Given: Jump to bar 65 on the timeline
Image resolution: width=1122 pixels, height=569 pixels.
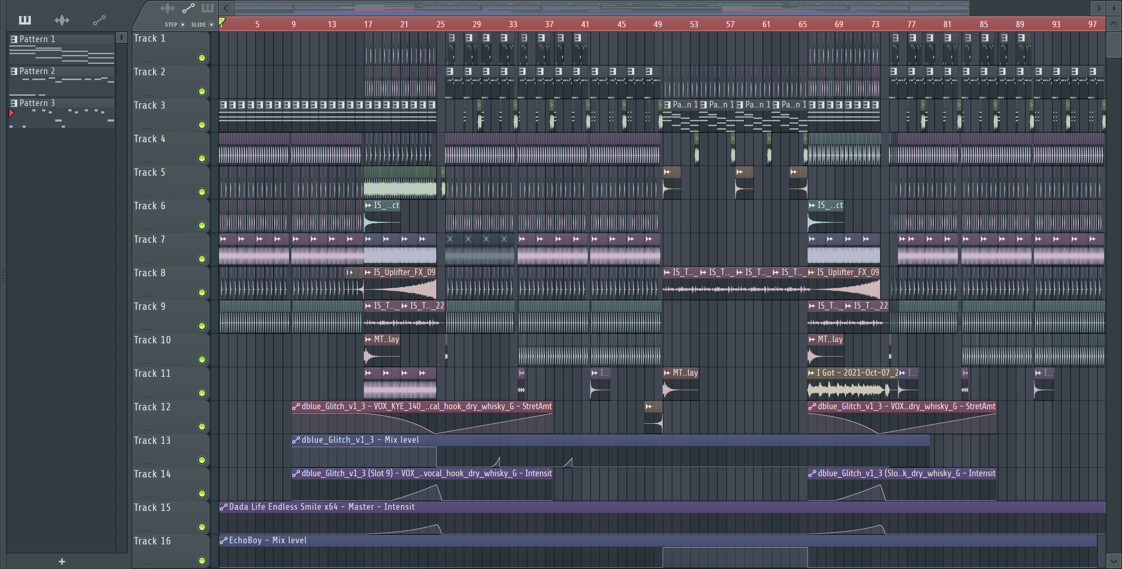Looking at the screenshot, I should (x=802, y=25).
